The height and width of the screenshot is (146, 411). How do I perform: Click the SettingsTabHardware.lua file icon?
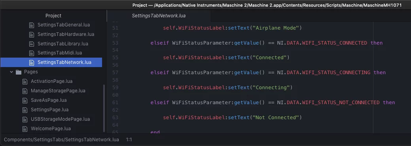pyautogui.click(x=32, y=35)
